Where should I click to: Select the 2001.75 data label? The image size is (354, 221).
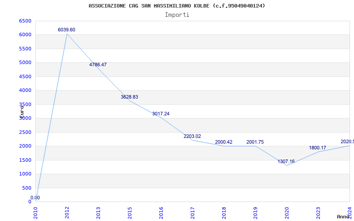(255, 142)
